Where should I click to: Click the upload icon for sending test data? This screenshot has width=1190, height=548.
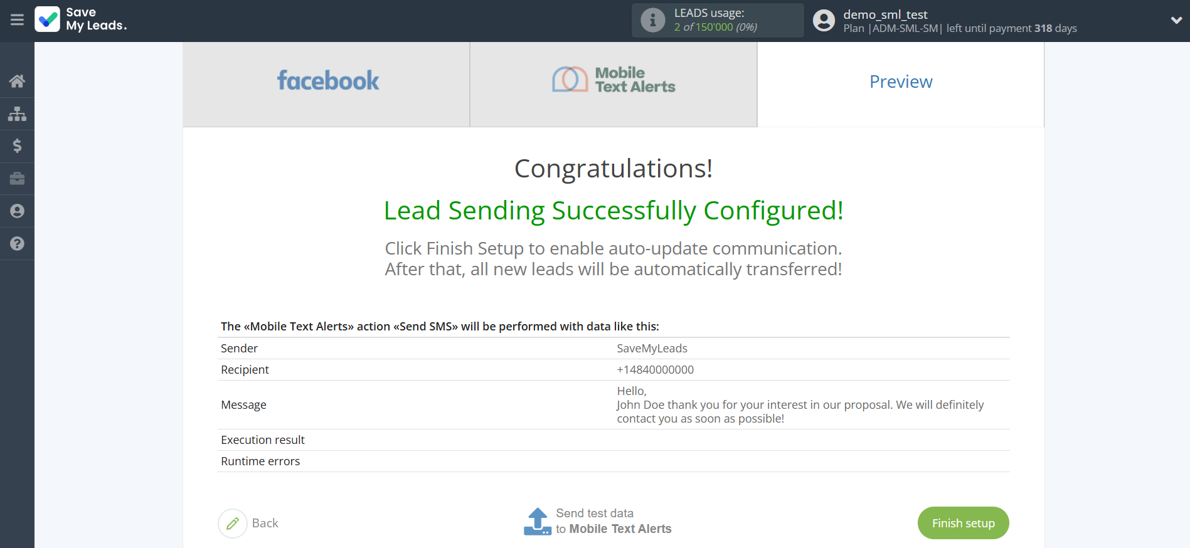[537, 521]
